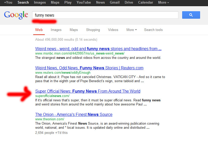Click the www.theonion.com green URL
Screen dimensions: 208x141
click(x=50, y=119)
